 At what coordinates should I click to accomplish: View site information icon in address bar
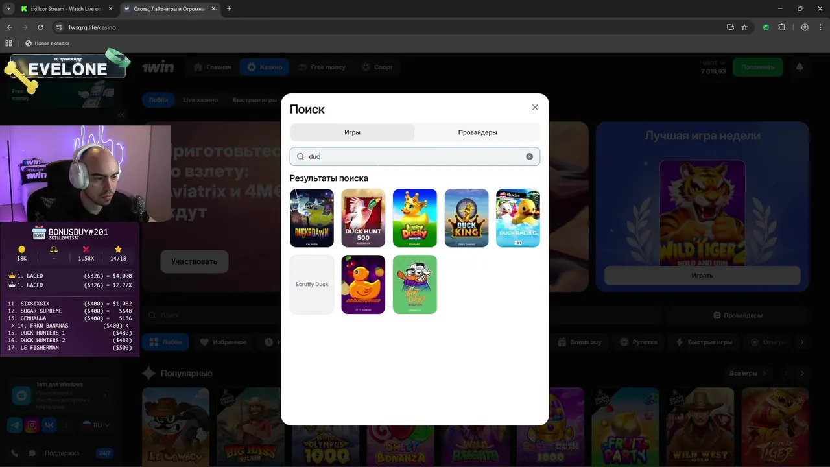point(59,27)
